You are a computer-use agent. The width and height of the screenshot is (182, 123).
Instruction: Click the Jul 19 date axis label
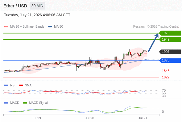pos(36,118)
